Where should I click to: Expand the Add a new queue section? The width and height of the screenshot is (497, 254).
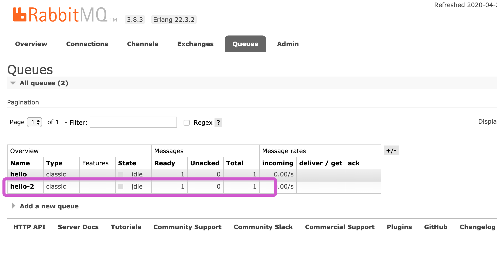pyautogui.click(x=46, y=206)
